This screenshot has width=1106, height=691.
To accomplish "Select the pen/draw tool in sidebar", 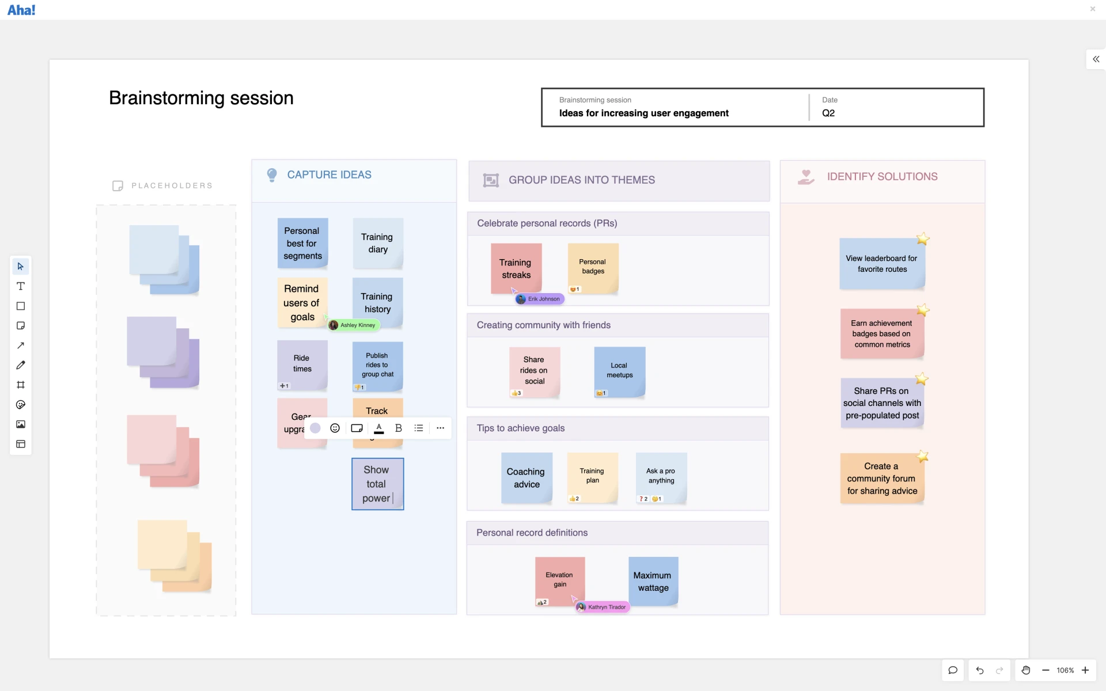I will click(20, 365).
